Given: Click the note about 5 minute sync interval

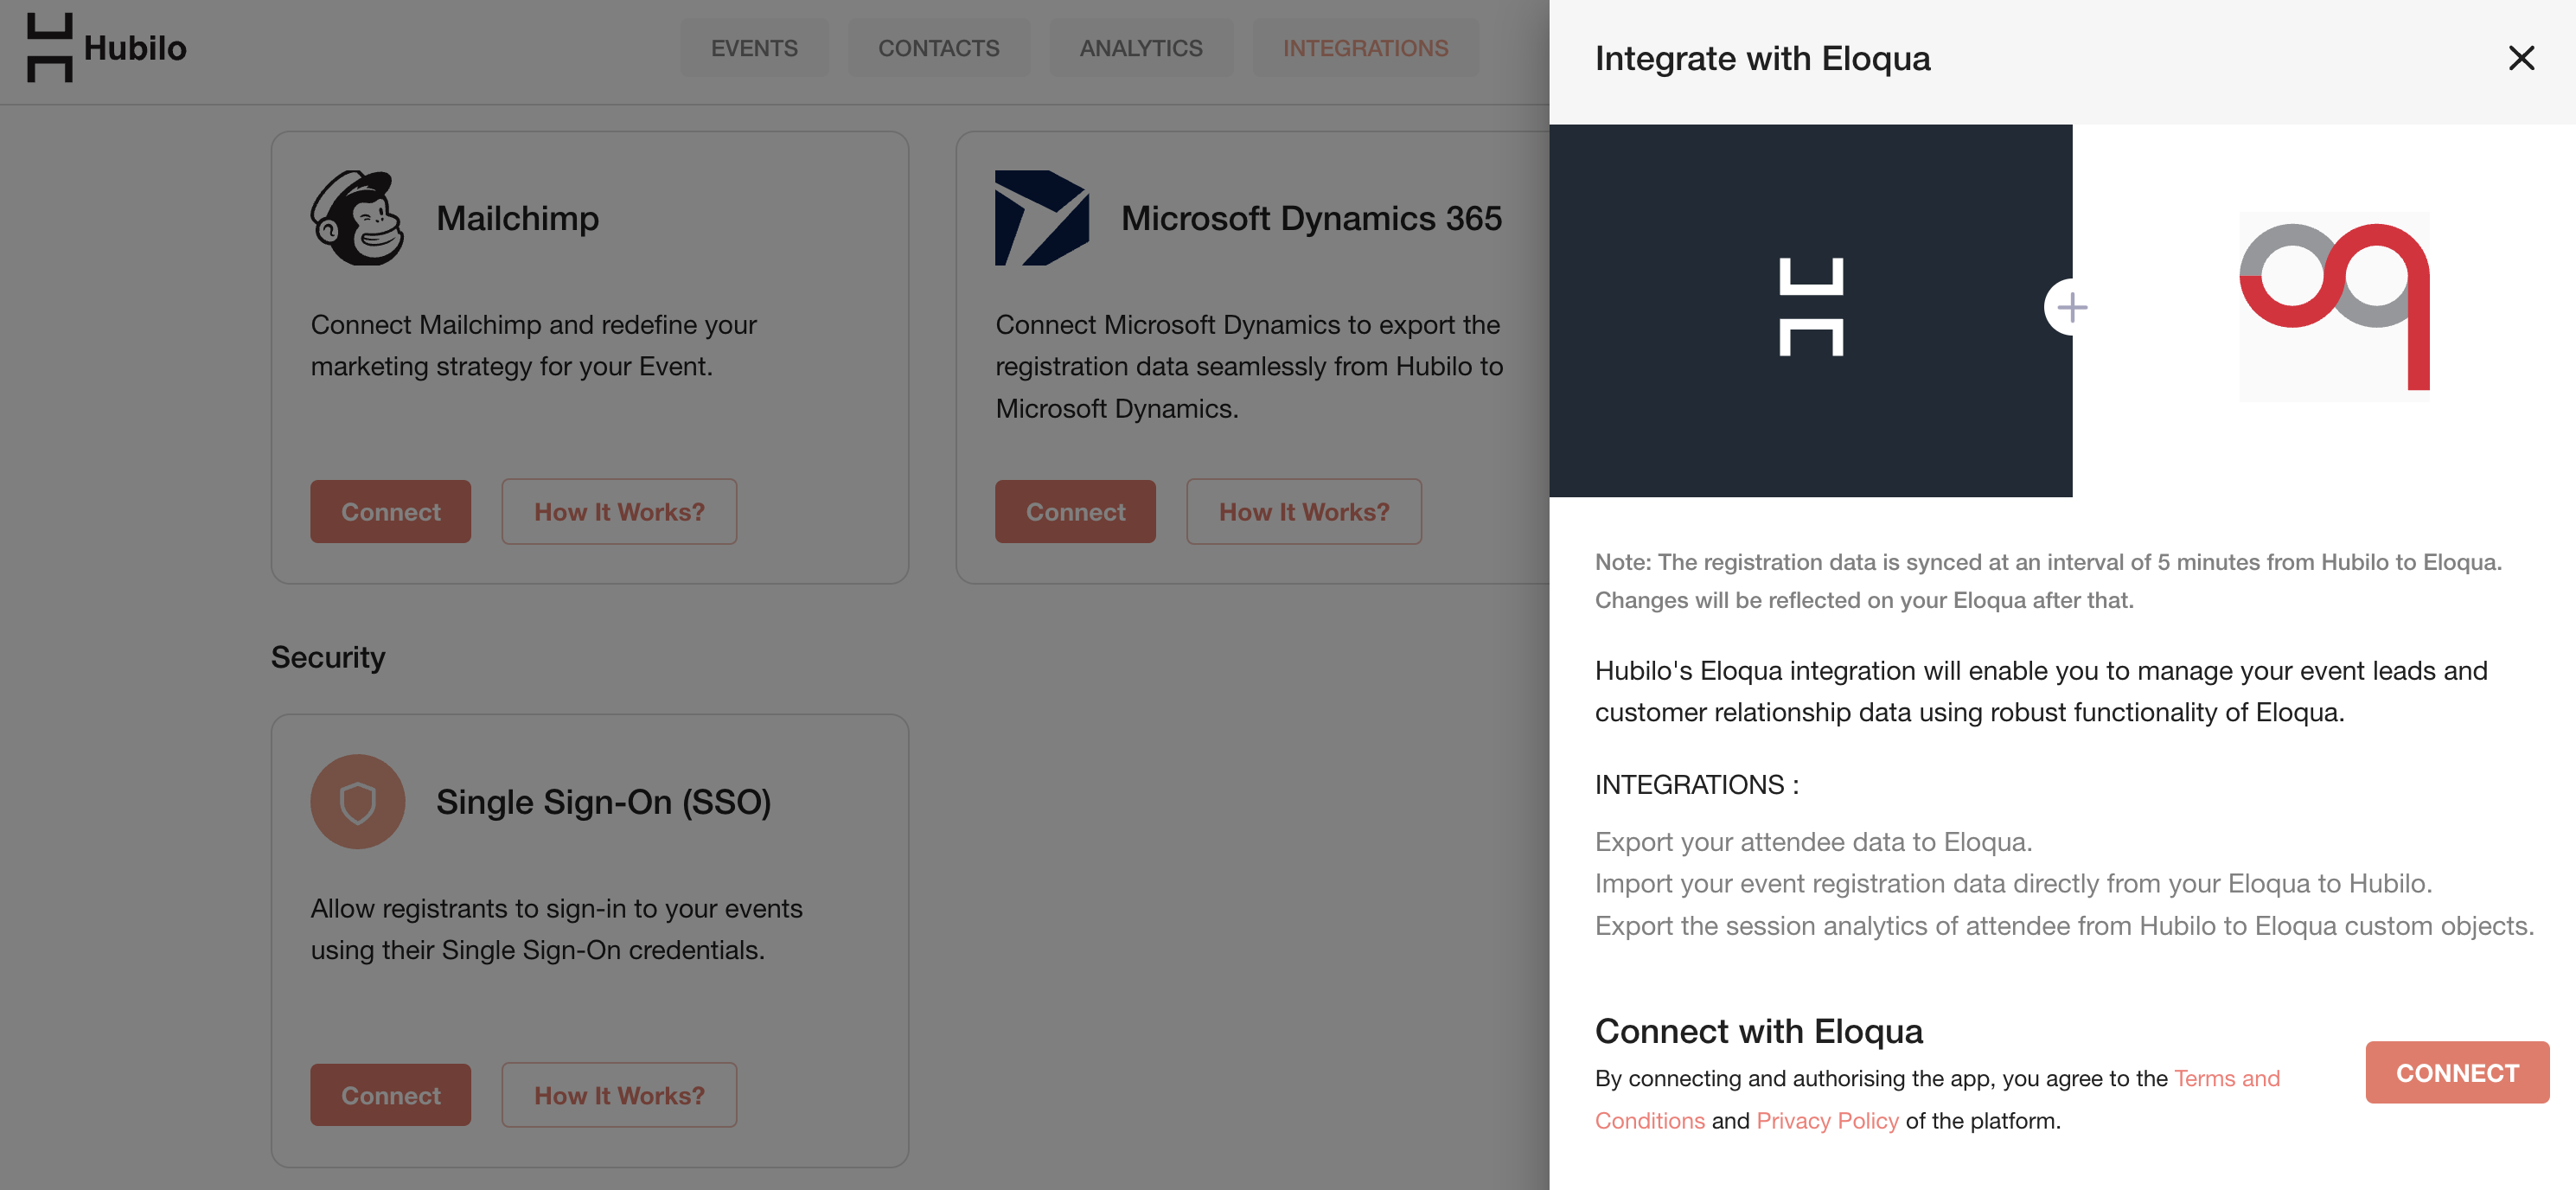Looking at the screenshot, I should [x=2048, y=580].
